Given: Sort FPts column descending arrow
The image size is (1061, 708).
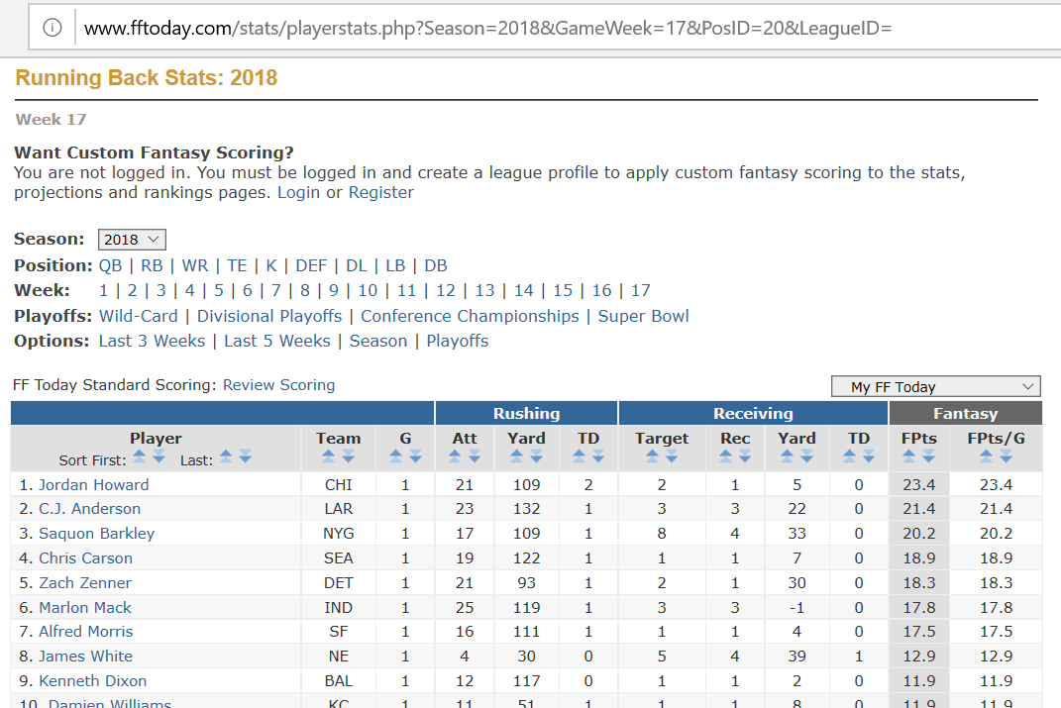Looking at the screenshot, I should coord(929,456).
